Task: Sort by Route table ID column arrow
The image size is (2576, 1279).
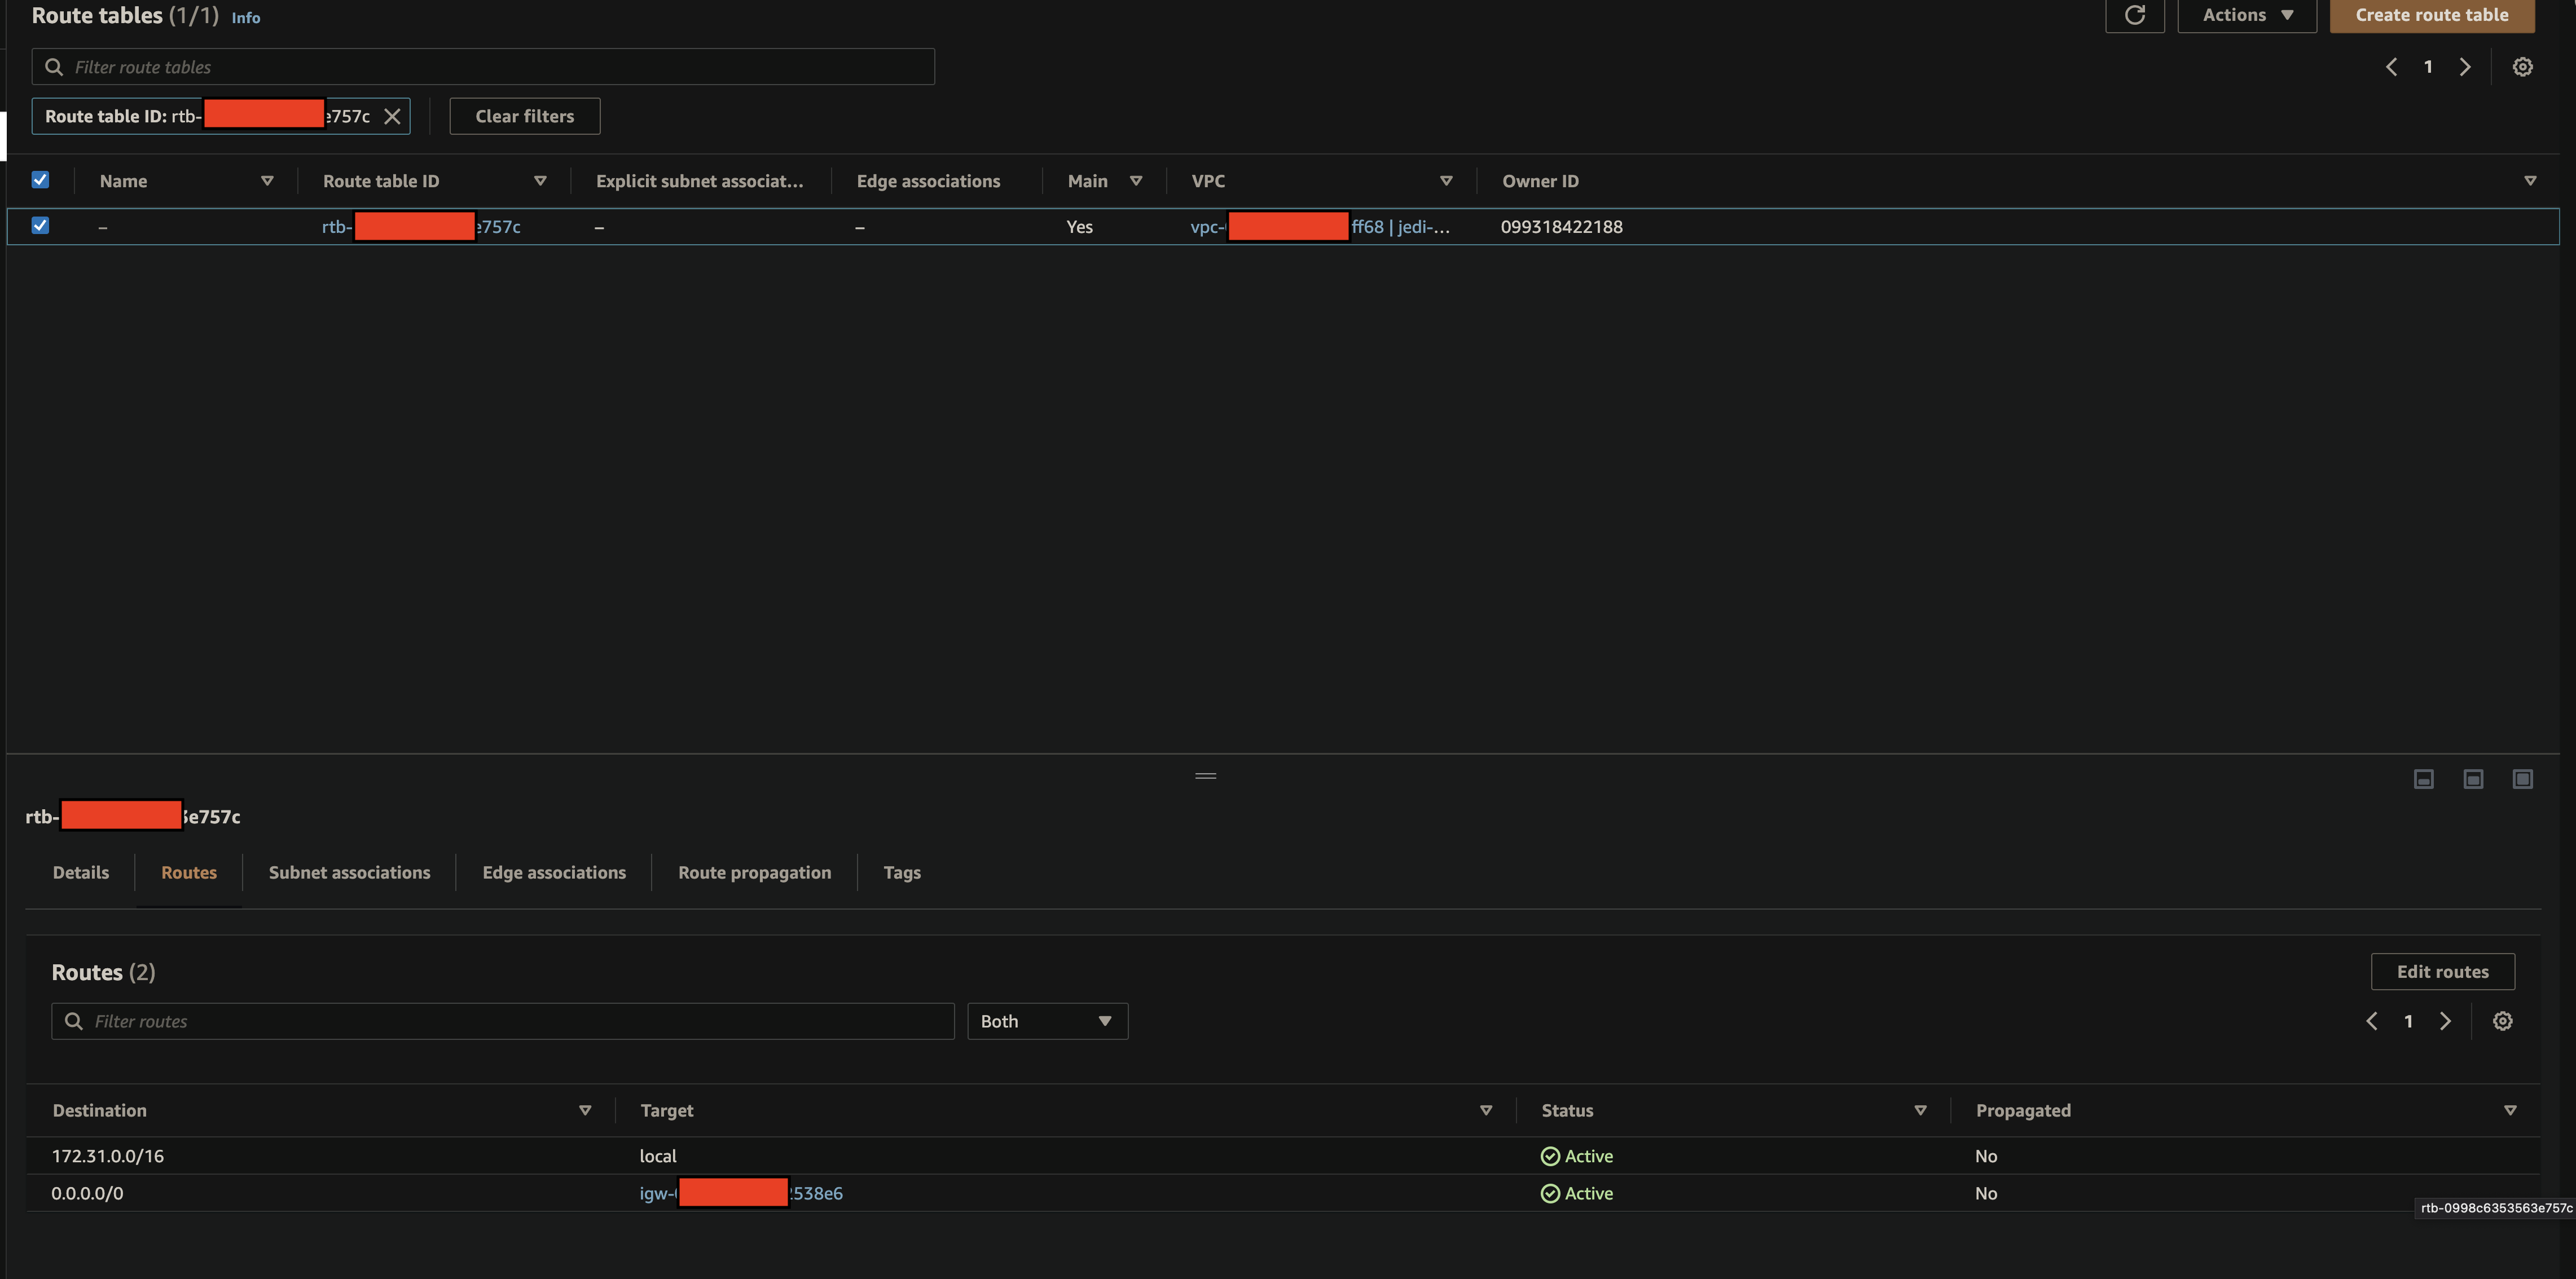Action: [x=540, y=181]
